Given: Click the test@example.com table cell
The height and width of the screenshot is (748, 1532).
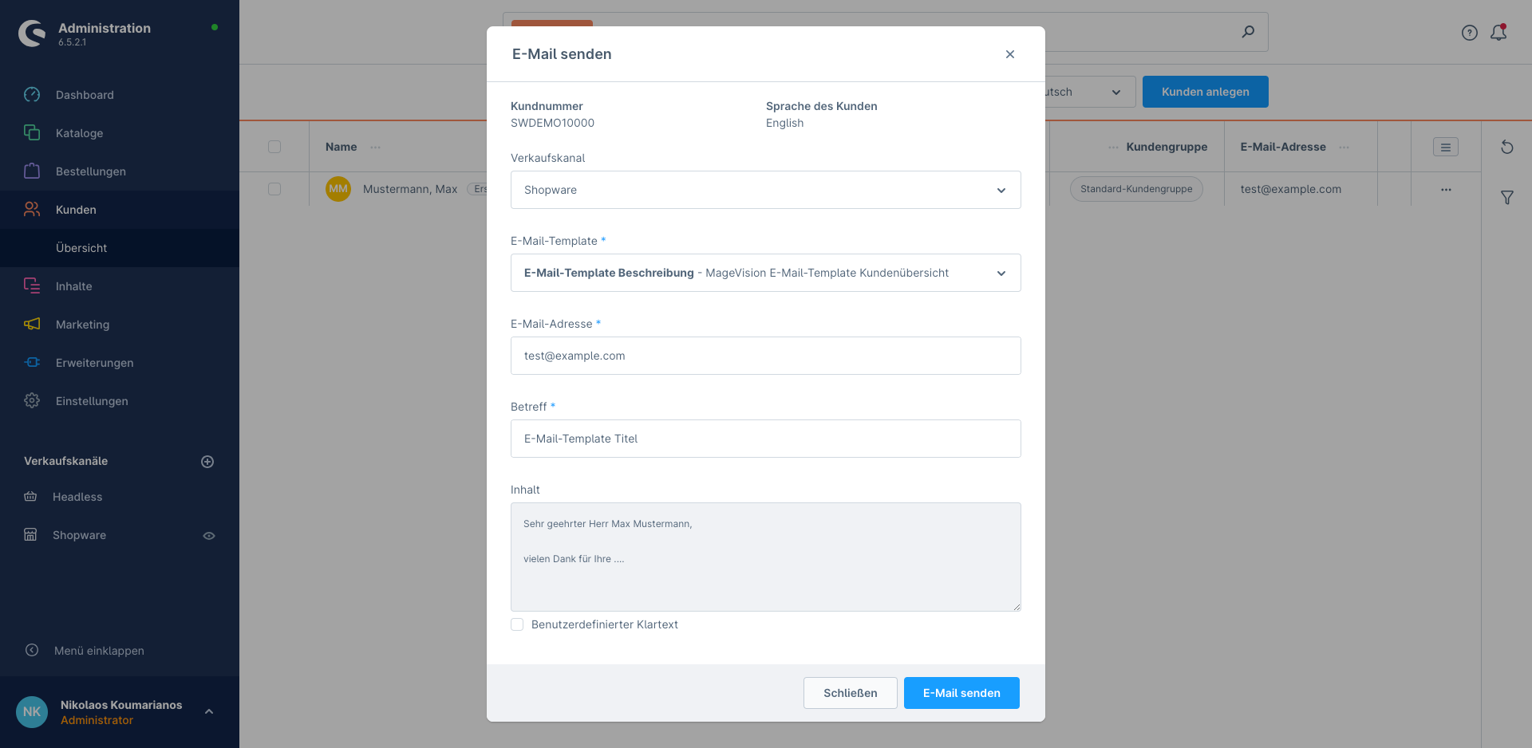Looking at the screenshot, I should 1290,189.
